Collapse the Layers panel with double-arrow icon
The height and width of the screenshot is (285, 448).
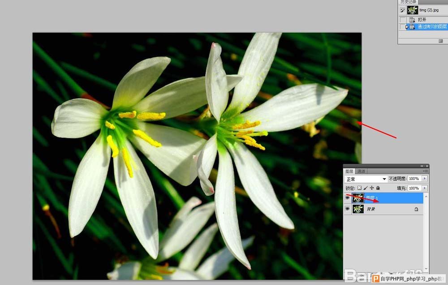coord(422,166)
